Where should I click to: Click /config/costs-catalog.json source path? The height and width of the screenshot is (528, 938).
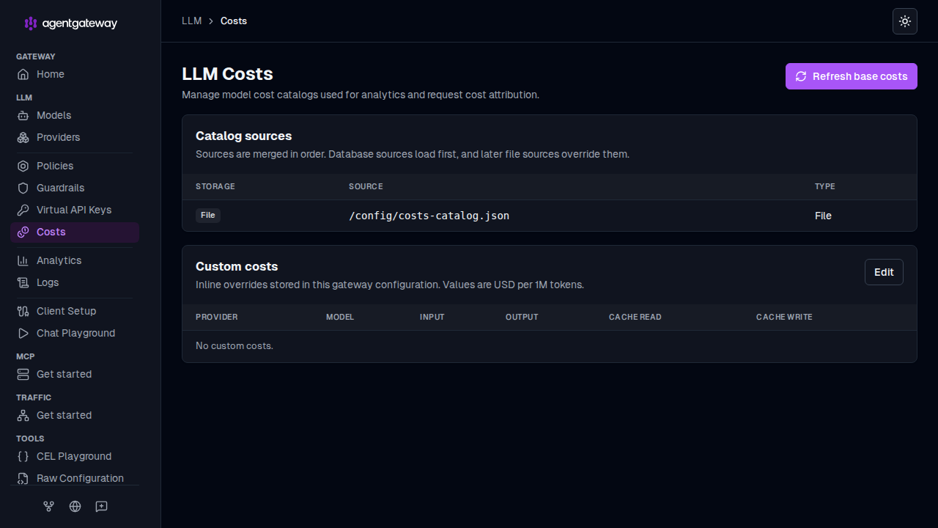click(x=429, y=216)
